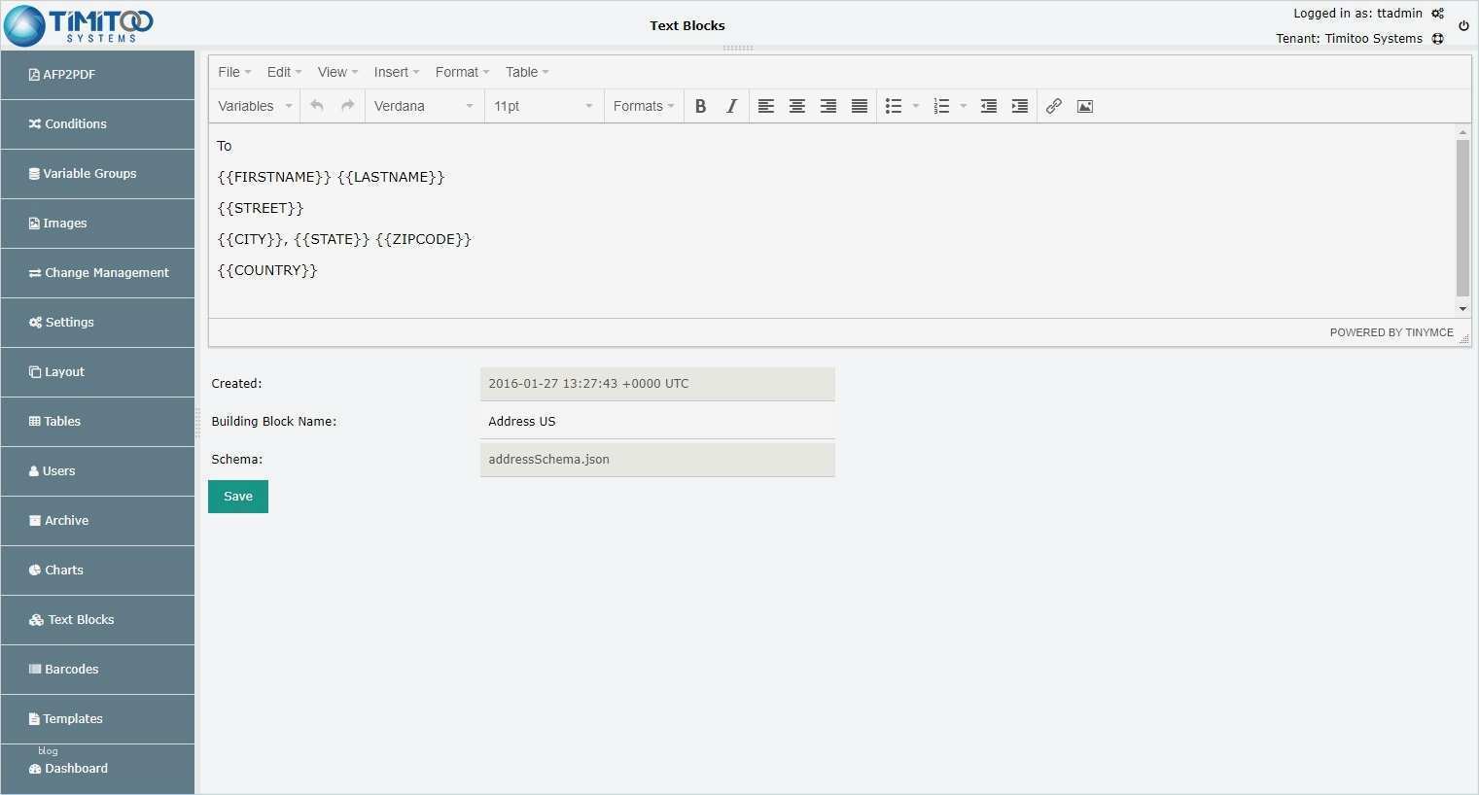Expand numbered list style options arrow
This screenshot has height=795, width=1479.
[964, 106]
